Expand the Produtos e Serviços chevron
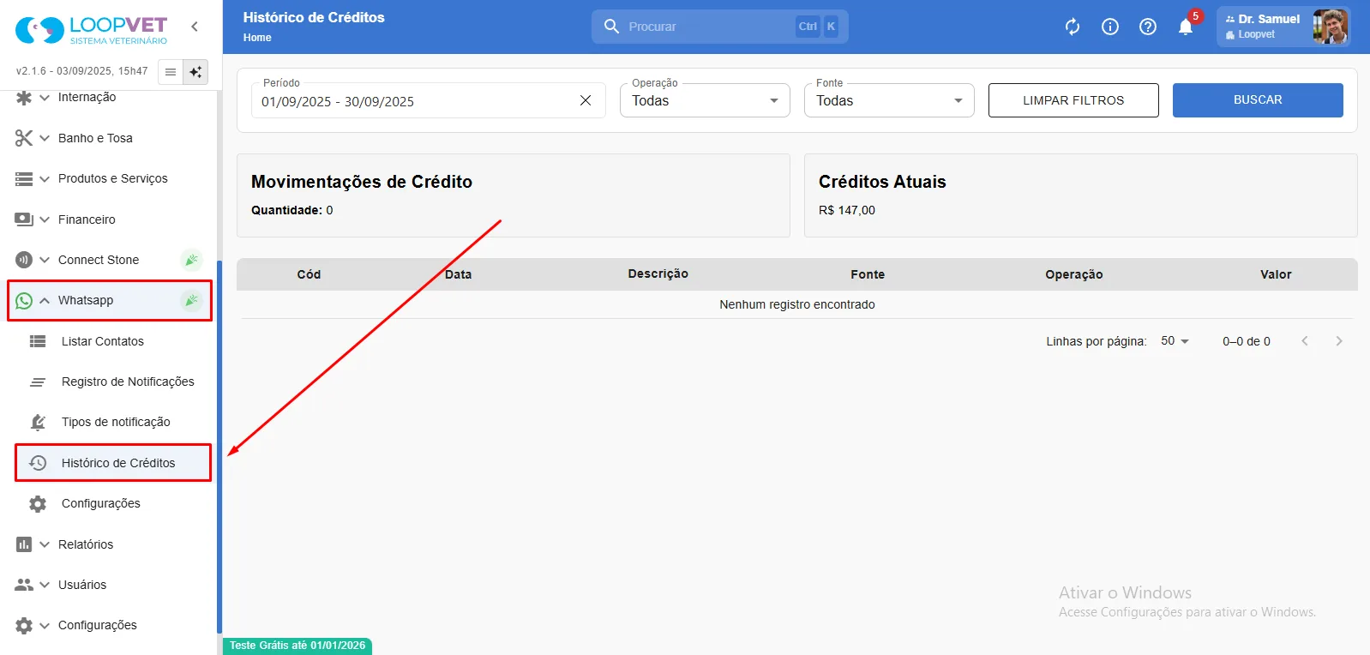Image resolution: width=1370 pixels, height=655 pixels. tap(45, 179)
